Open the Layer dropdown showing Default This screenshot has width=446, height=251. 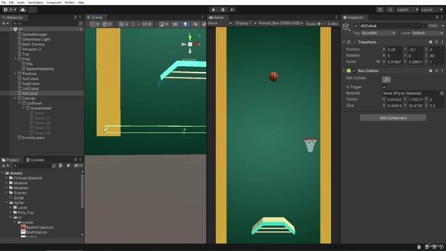tap(427, 33)
